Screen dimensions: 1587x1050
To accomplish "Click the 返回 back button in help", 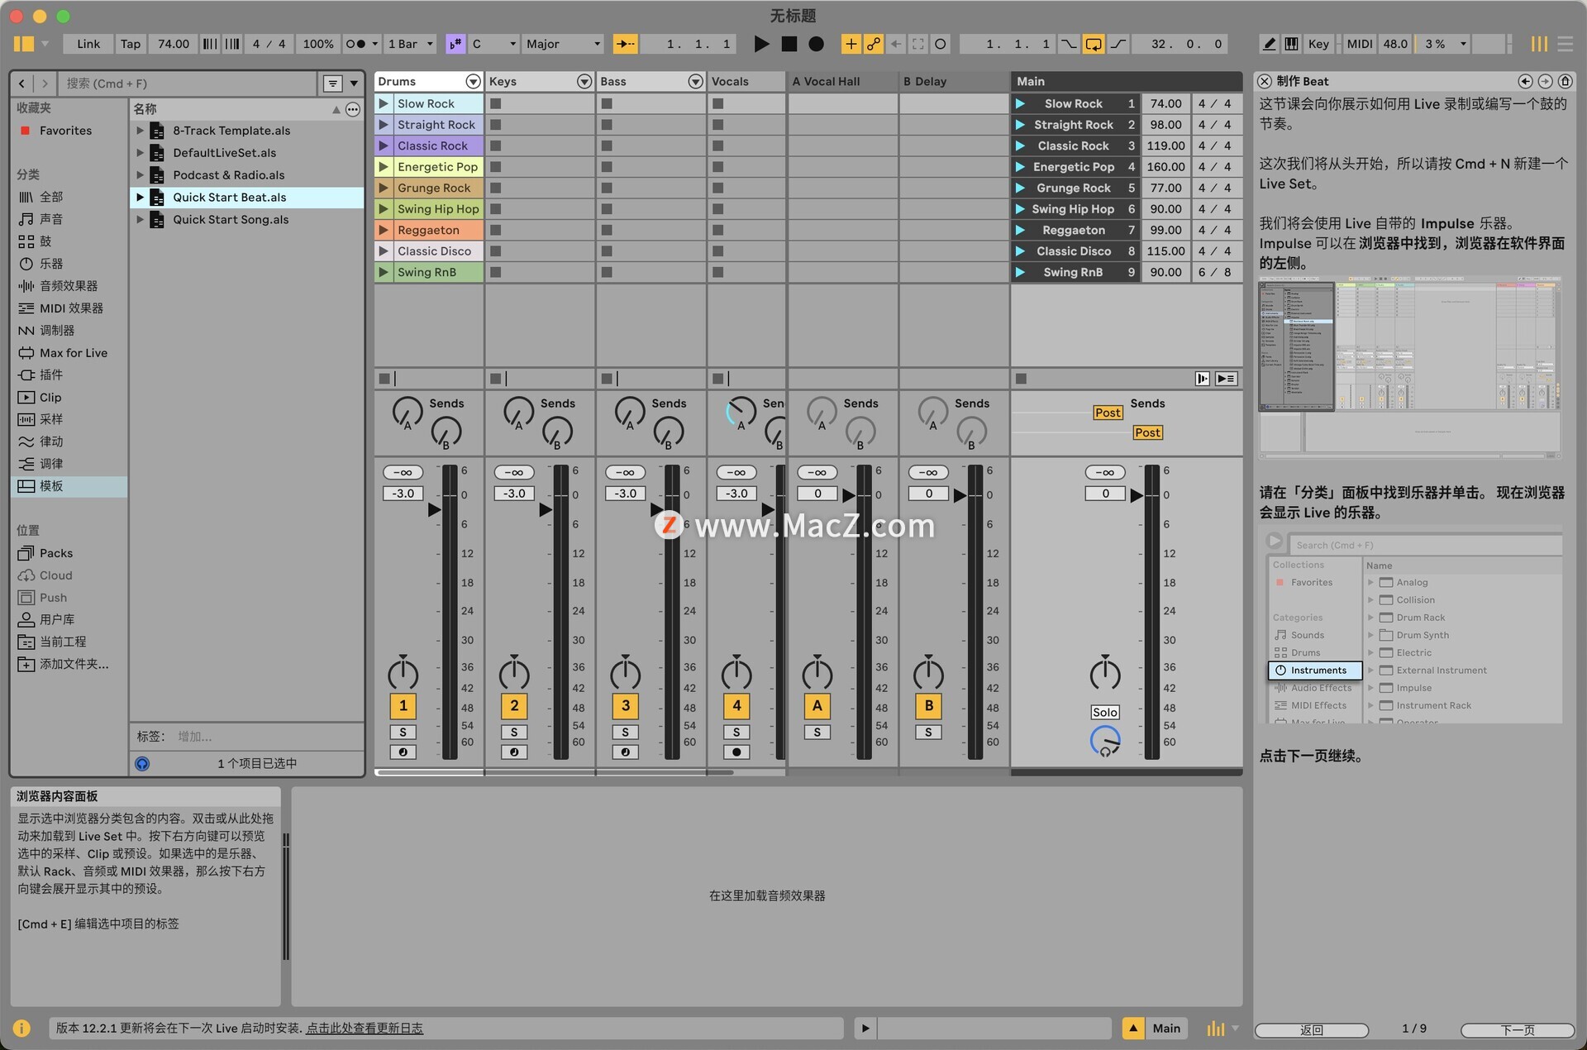I will tap(1312, 1030).
